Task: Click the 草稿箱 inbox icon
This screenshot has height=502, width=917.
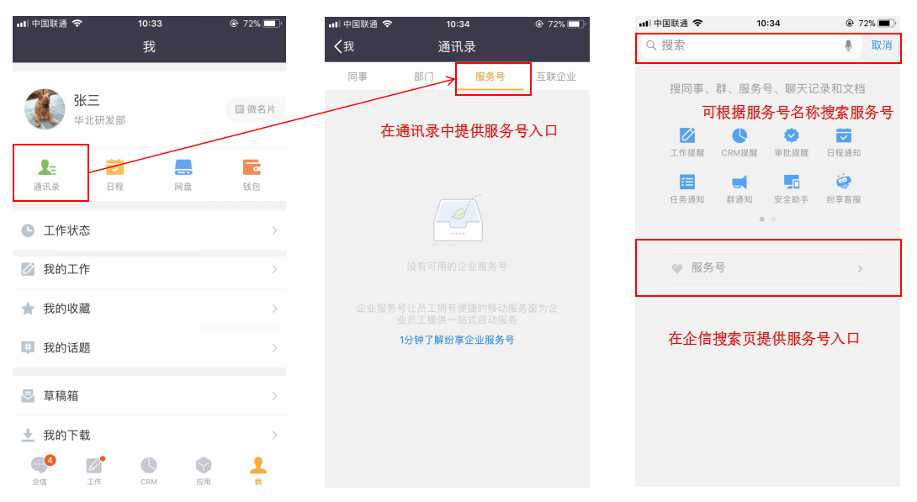Action: point(28,396)
